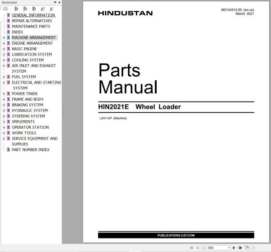The image size is (271, 252).
Task: Click the bookmark icon beside PART NUMBER INDEX
Action: pyautogui.click(x=8, y=149)
